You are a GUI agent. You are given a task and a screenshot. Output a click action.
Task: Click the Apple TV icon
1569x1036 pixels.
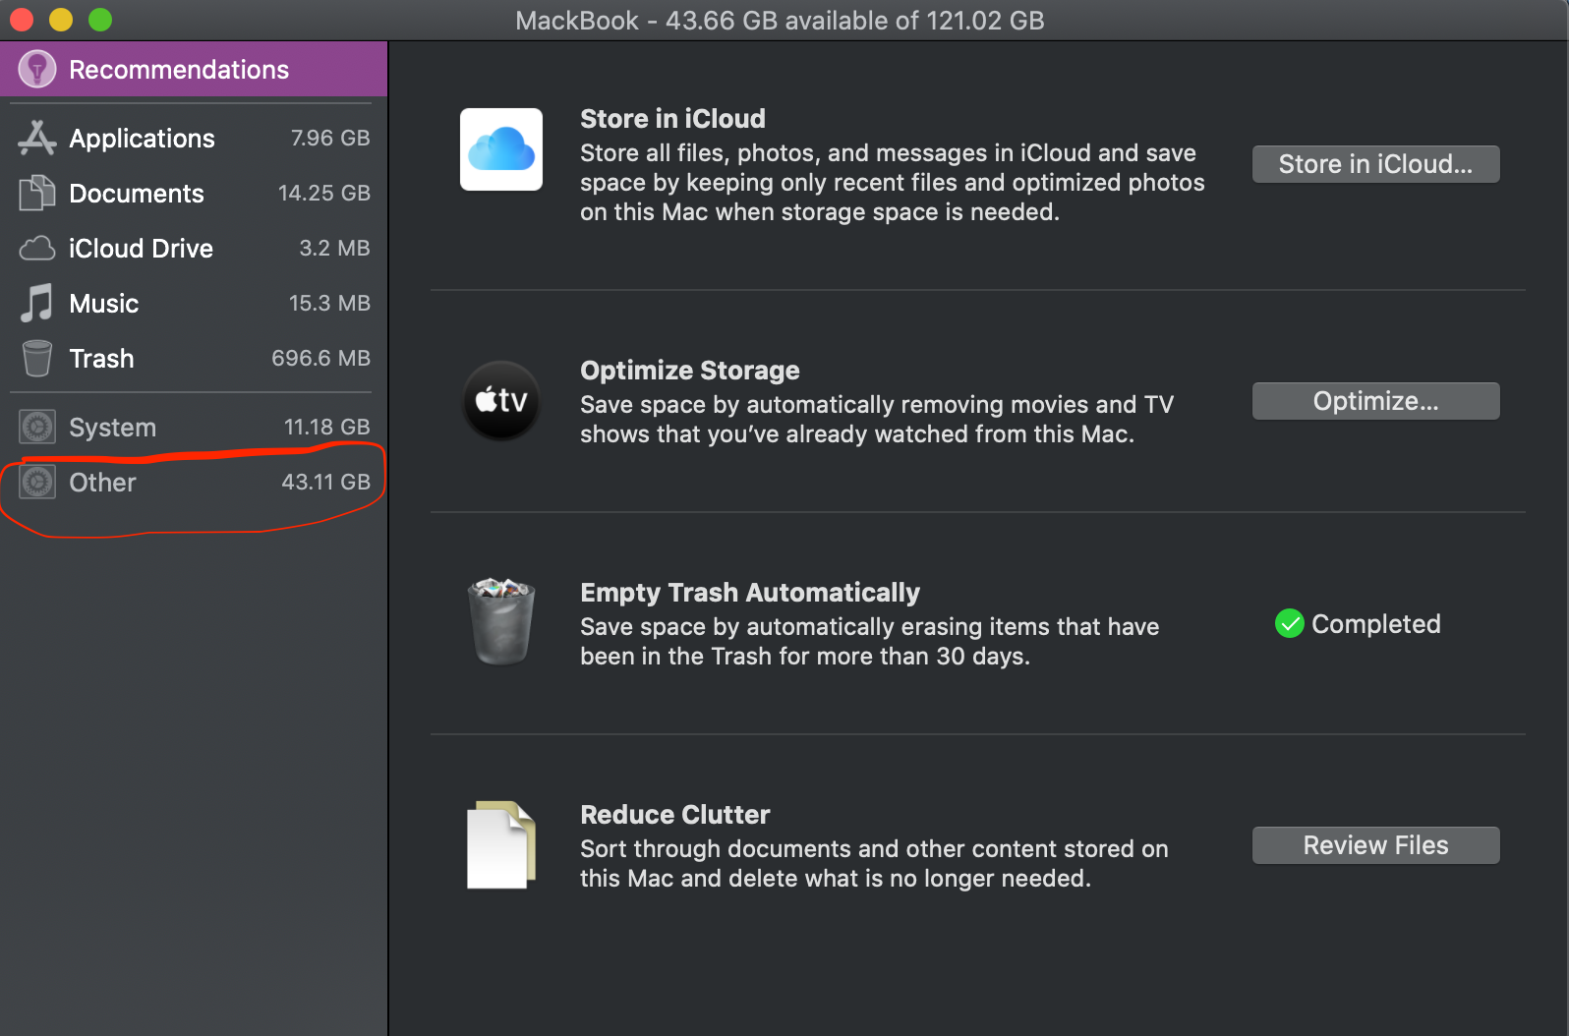[x=501, y=400]
